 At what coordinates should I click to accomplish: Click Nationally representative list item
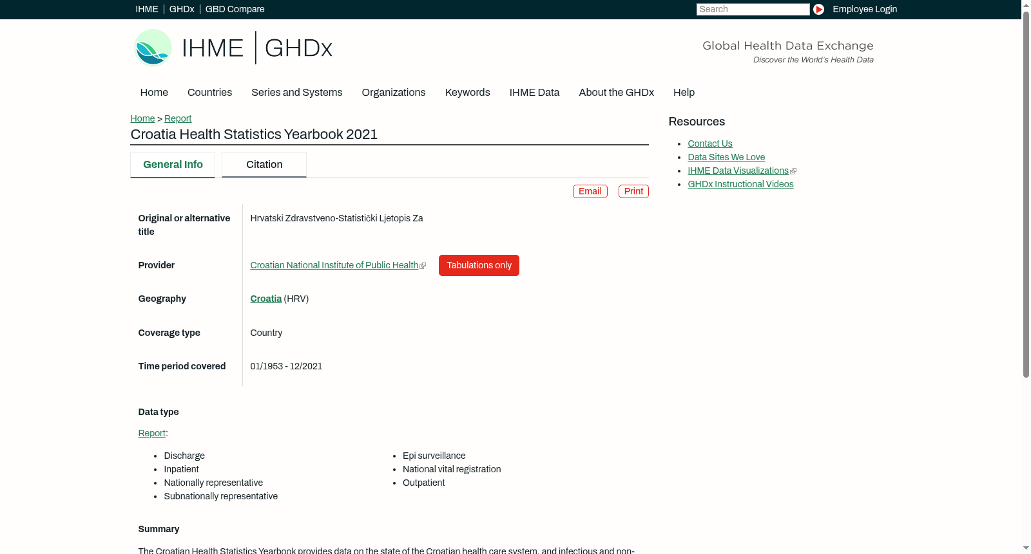213,483
